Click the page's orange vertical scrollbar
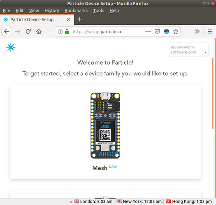Viewport: 216px width, 205px height. pyautogui.click(x=213, y=93)
